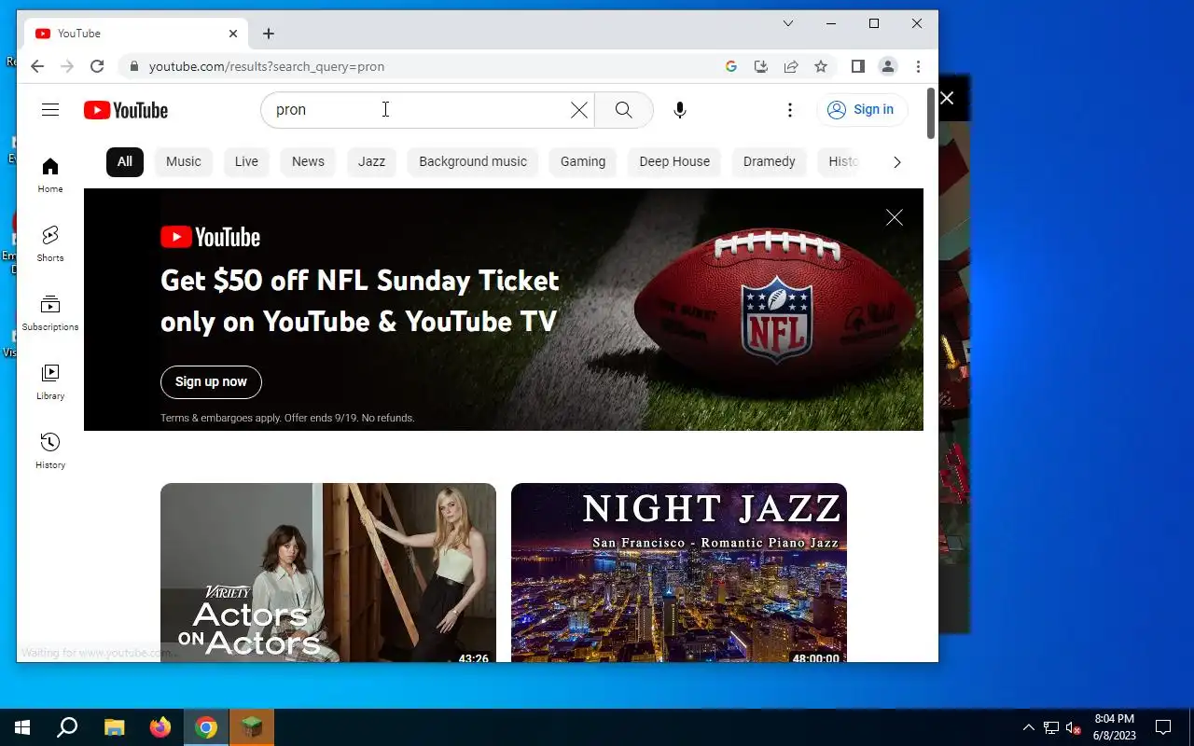Open YouTube settings three-dot menu
Image resolution: width=1194 pixels, height=746 pixels.
tap(790, 110)
